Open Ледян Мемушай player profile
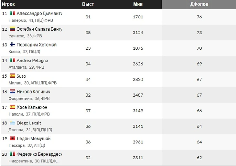 [x=33, y=139]
